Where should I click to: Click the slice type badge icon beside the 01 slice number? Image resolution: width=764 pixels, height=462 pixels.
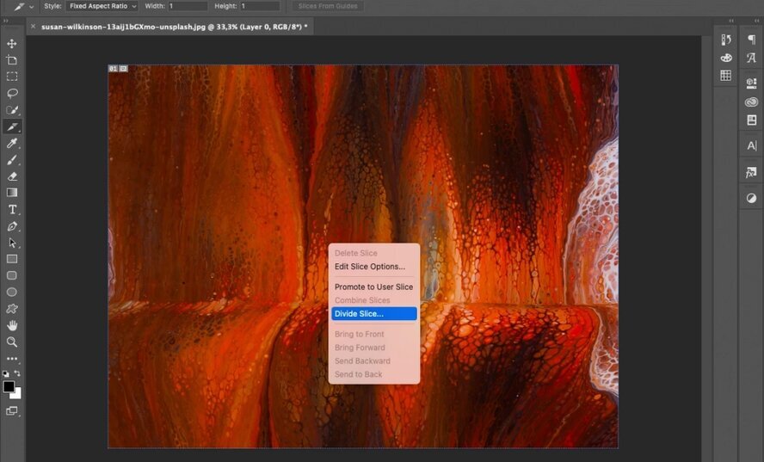click(x=124, y=69)
